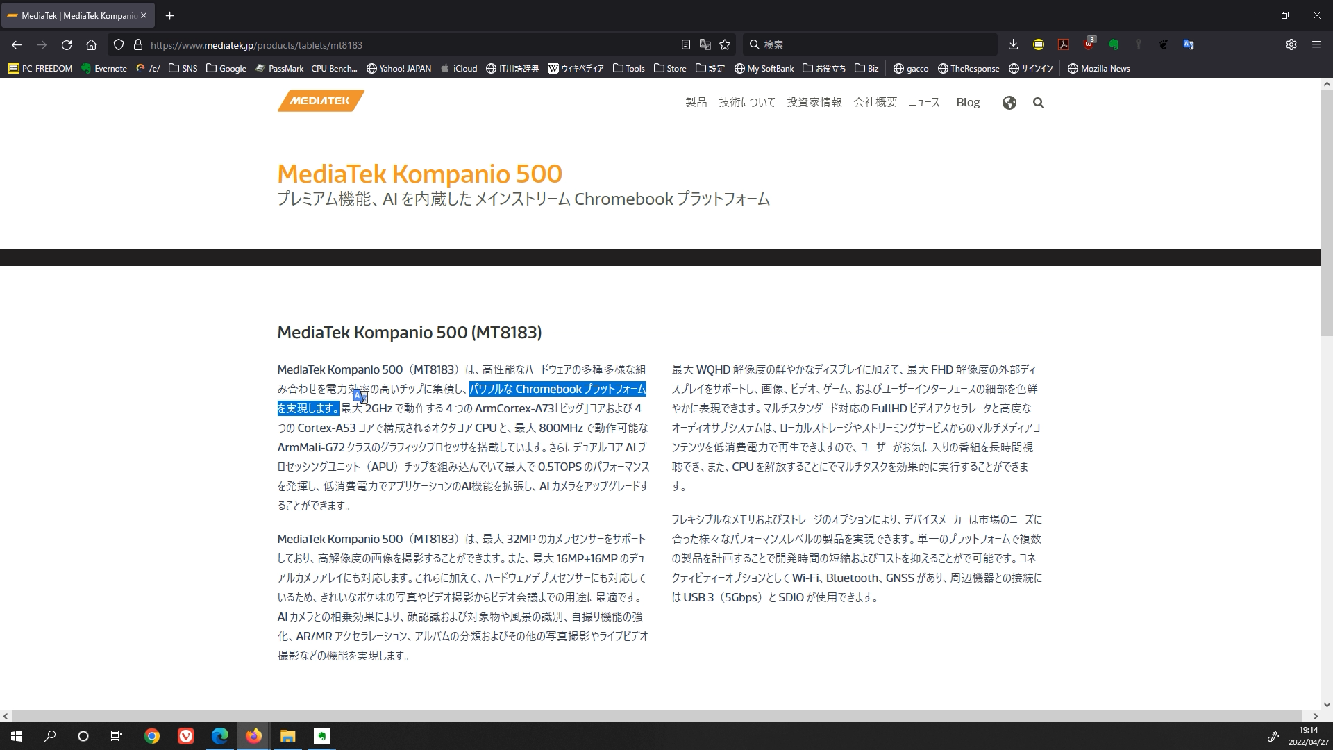Click the Adobe Acrobat extension icon

click(1063, 44)
